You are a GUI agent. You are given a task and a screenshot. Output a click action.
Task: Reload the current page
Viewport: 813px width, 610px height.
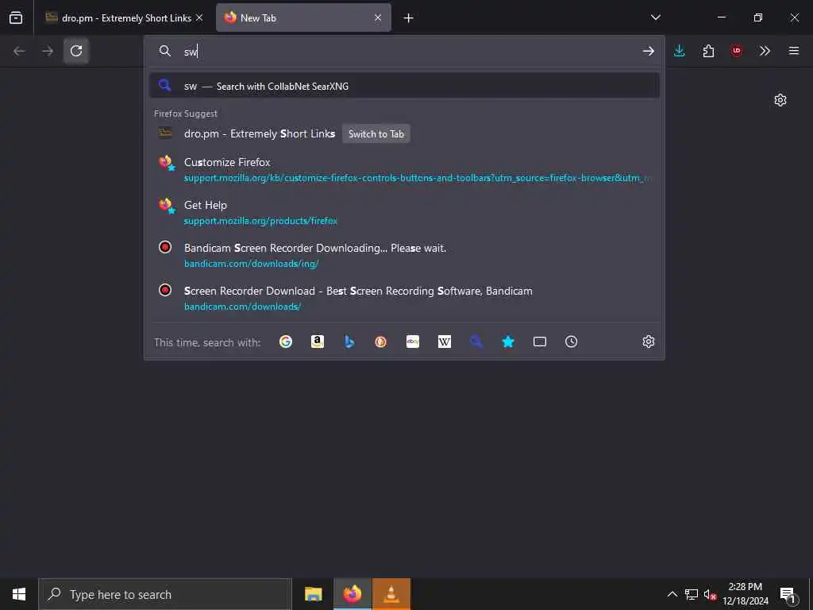76,51
